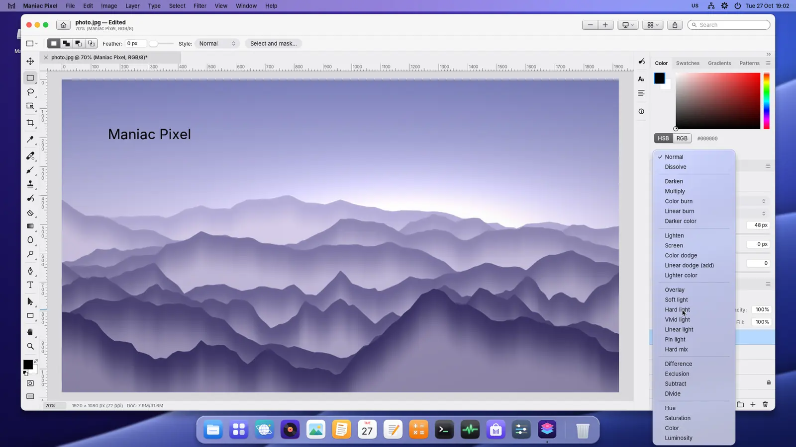Zoom in with the plus button
Image resolution: width=796 pixels, height=447 pixels.
point(605,25)
